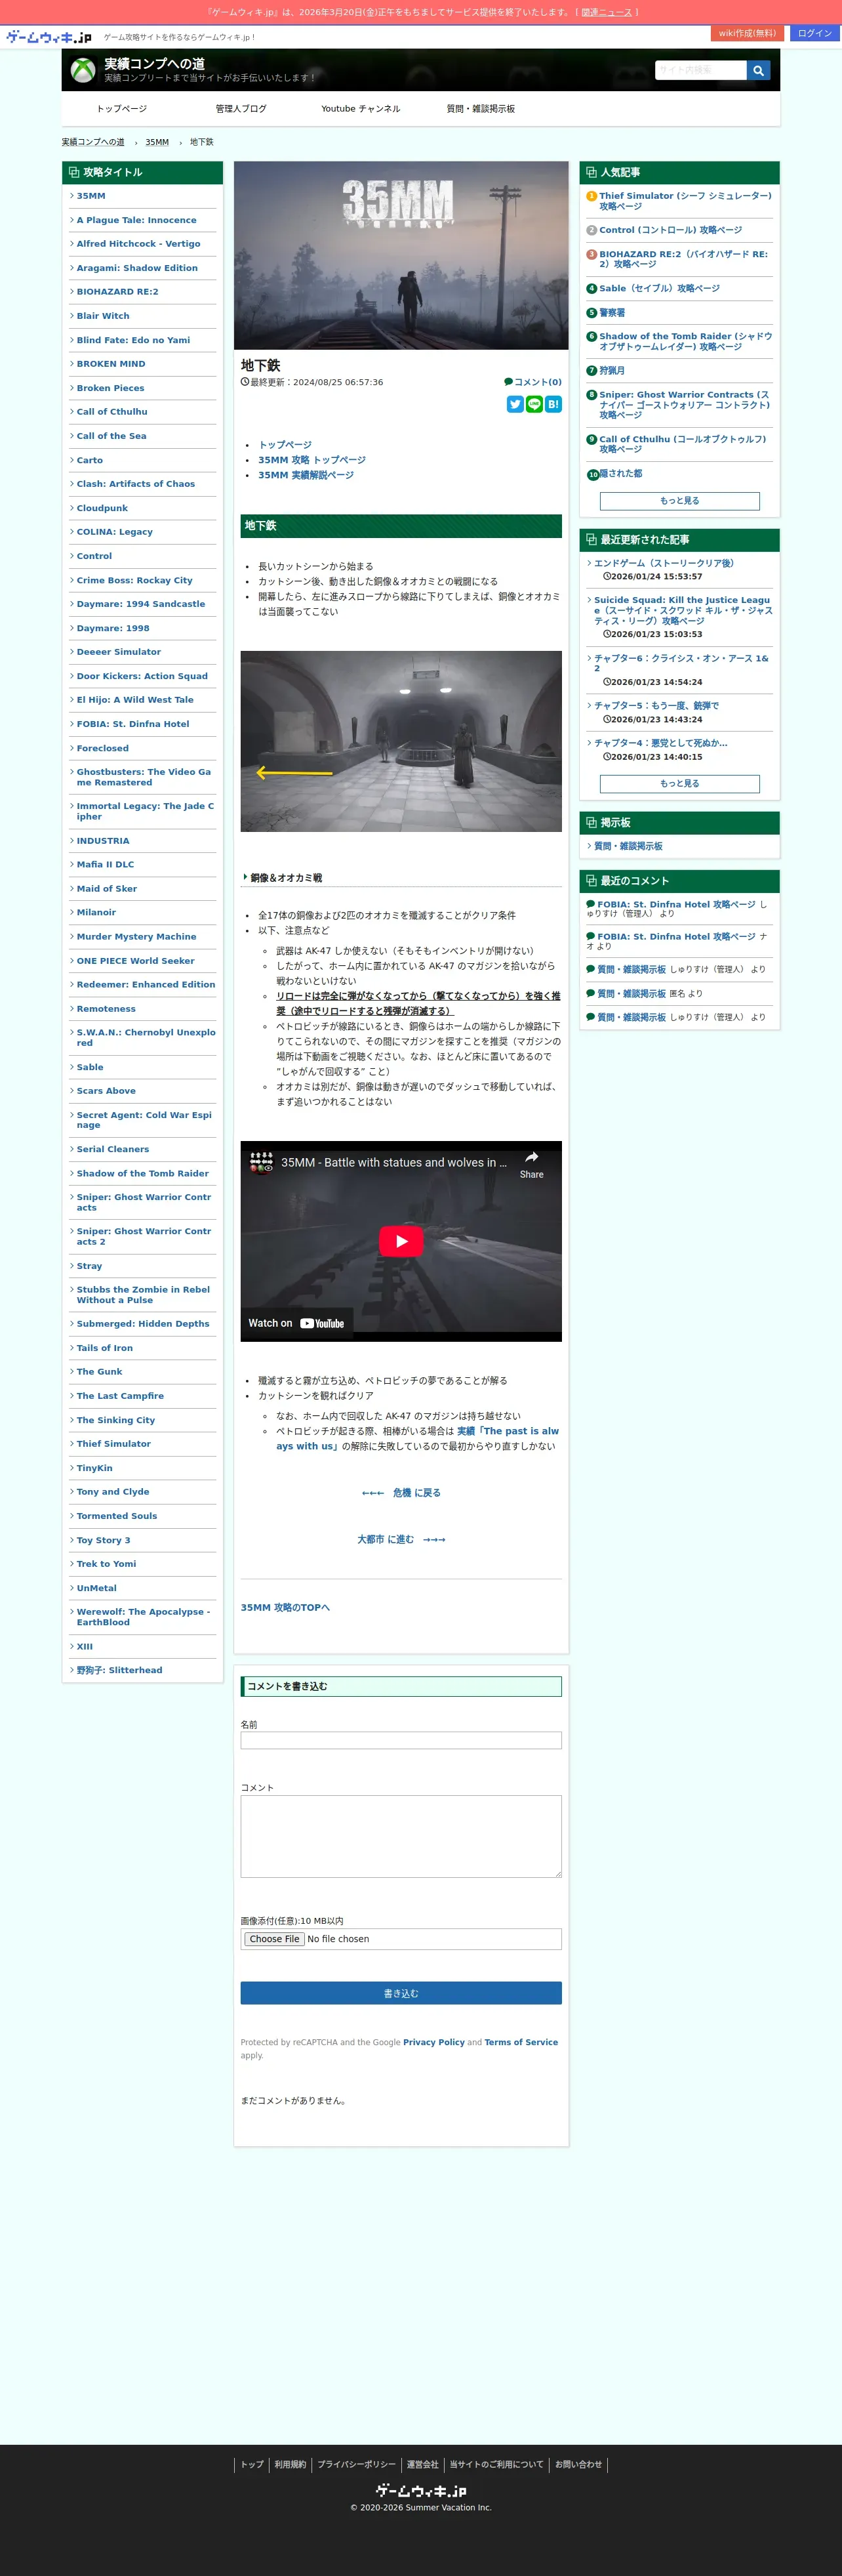This screenshot has width=842, height=2576.
Task: Go back to 危機 chapter link
Action: 401,1493
